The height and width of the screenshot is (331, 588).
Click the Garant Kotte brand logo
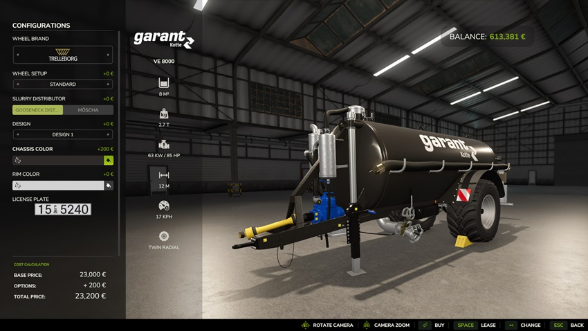tap(164, 39)
